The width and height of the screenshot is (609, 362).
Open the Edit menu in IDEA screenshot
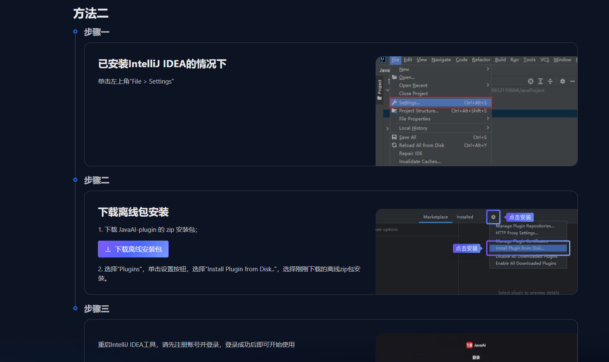[408, 60]
